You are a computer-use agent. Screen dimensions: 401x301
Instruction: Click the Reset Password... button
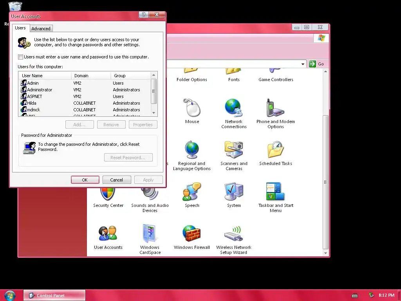point(128,158)
